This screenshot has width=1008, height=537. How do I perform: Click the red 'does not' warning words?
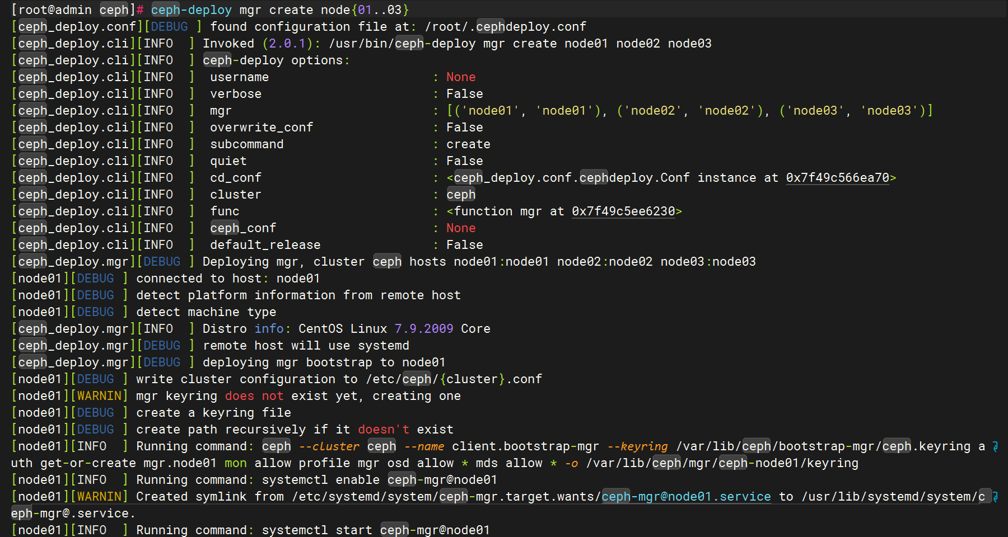click(254, 396)
